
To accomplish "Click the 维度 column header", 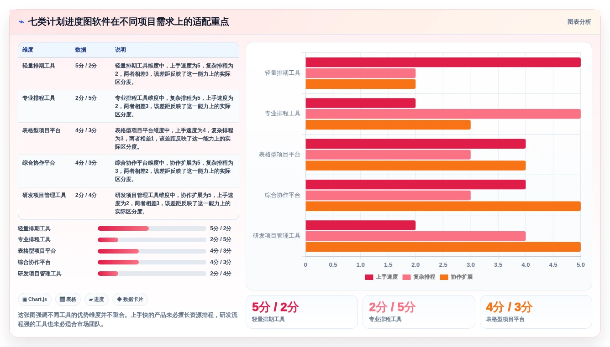I will click(x=28, y=50).
